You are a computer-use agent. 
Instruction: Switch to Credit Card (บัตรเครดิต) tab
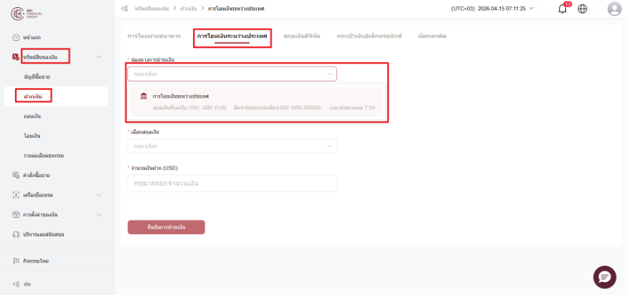[x=432, y=36]
